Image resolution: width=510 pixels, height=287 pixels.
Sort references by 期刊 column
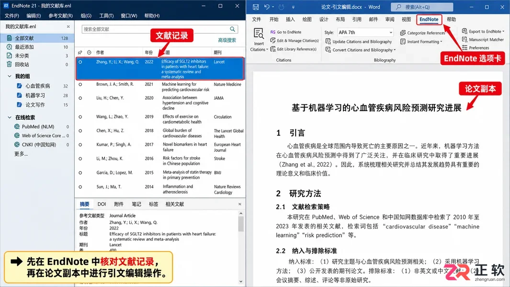coord(217,52)
